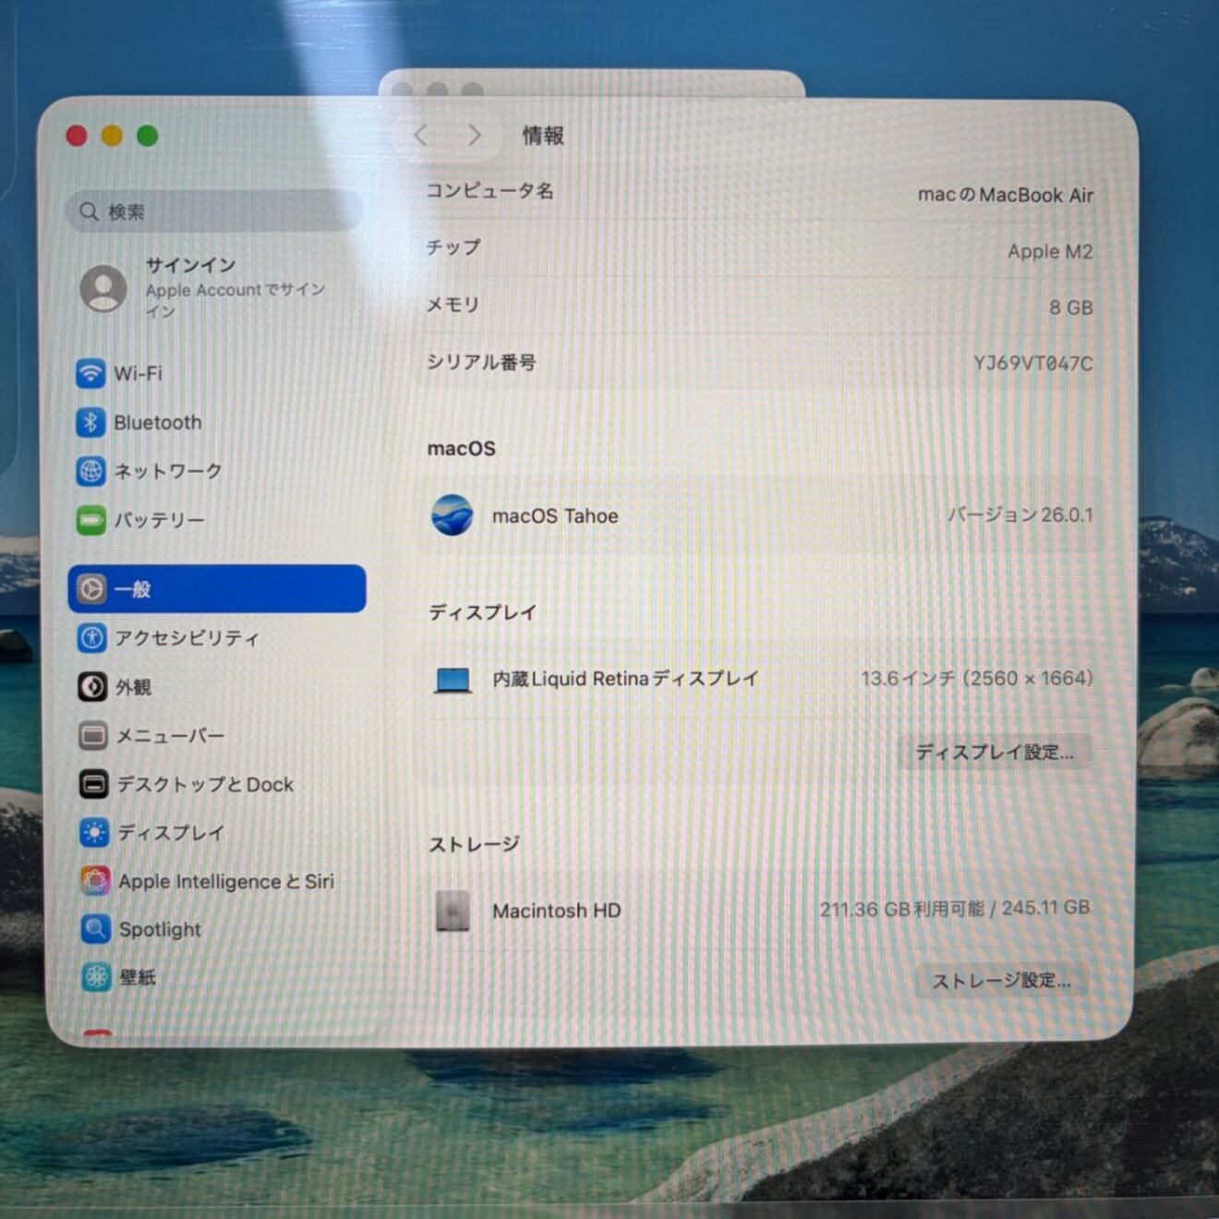
Task: Open Wi-Fi settings icon in sidebar
Action: (x=91, y=373)
